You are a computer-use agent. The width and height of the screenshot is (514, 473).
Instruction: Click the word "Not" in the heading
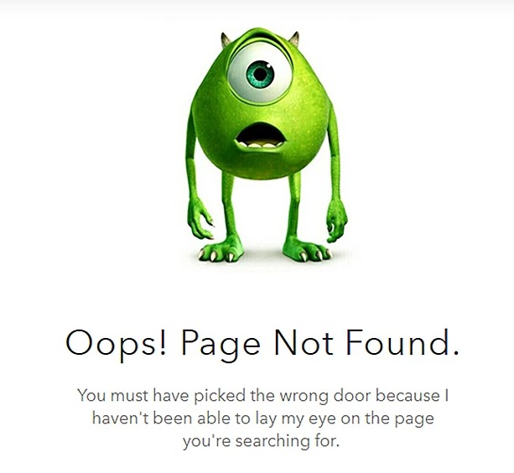pos(304,343)
